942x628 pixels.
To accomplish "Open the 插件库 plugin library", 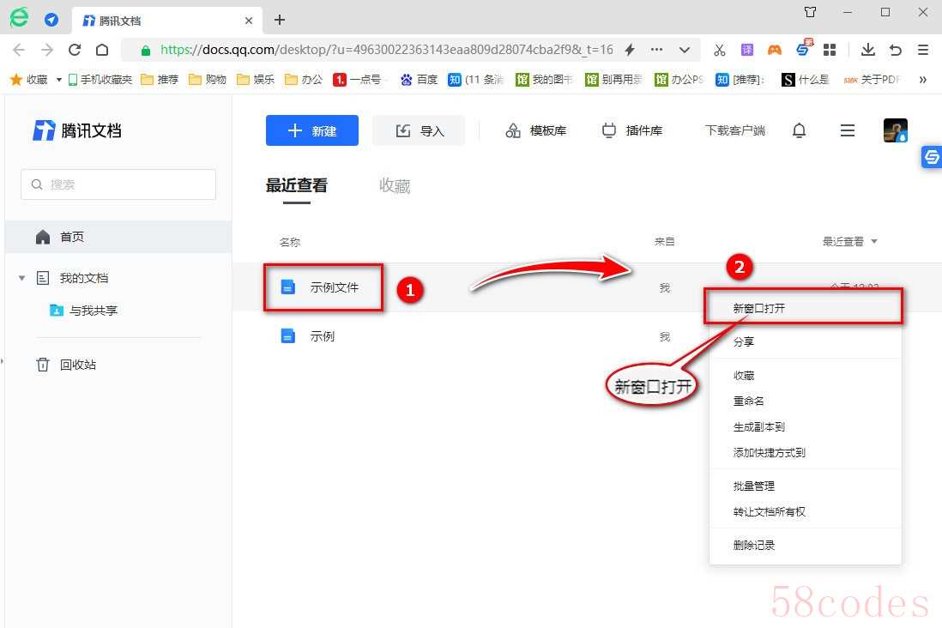I will 632,130.
